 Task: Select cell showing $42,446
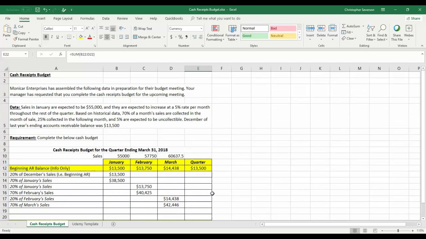point(171,205)
